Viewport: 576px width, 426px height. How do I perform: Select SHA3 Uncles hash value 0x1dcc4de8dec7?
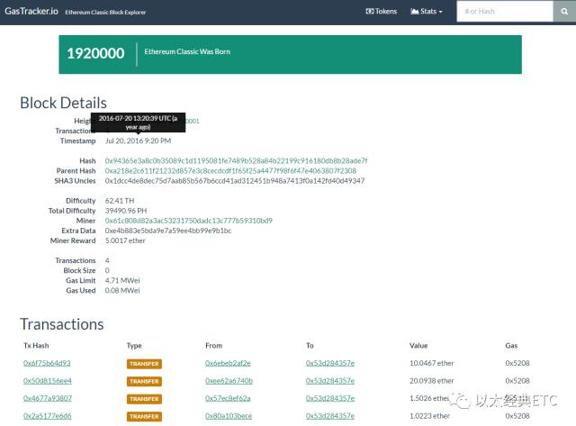pyautogui.click(x=235, y=180)
